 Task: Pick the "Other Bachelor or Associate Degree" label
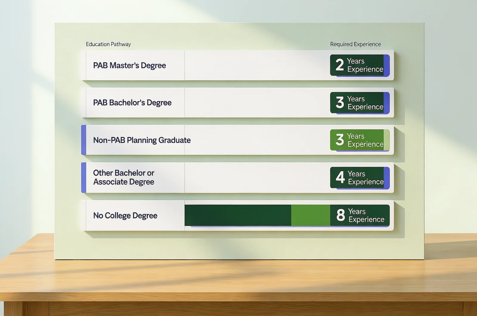[x=124, y=177]
